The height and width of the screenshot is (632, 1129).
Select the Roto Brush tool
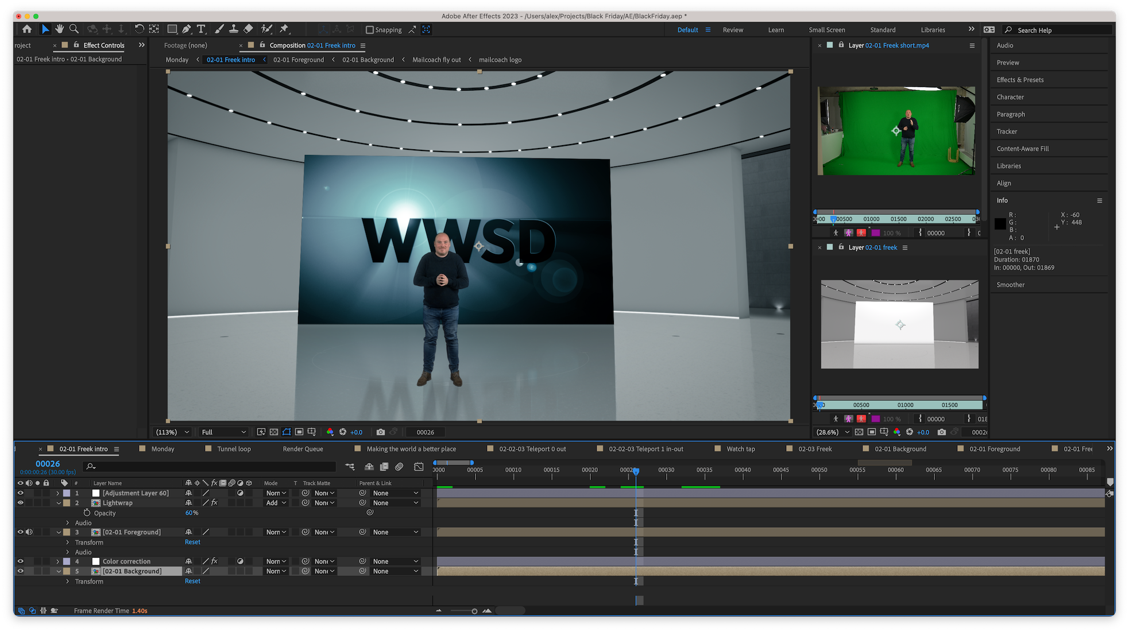click(x=266, y=29)
